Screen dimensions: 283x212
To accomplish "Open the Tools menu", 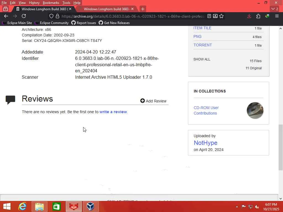I will coord(66,3).
